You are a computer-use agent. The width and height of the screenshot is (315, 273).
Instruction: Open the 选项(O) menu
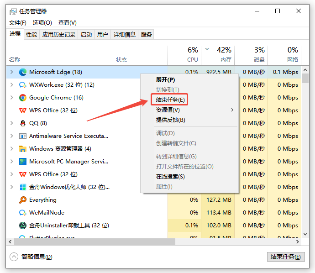click(x=42, y=23)
